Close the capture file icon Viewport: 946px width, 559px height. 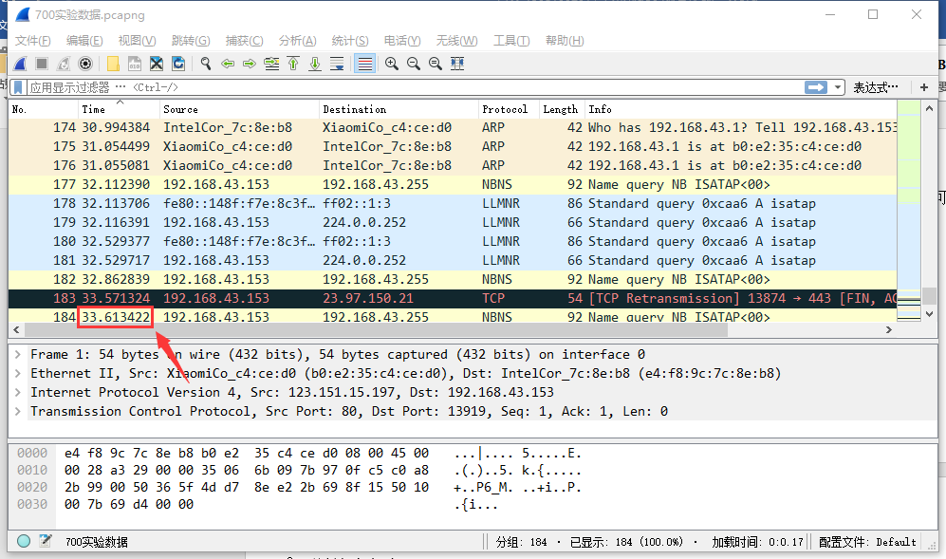coord(157,64)
